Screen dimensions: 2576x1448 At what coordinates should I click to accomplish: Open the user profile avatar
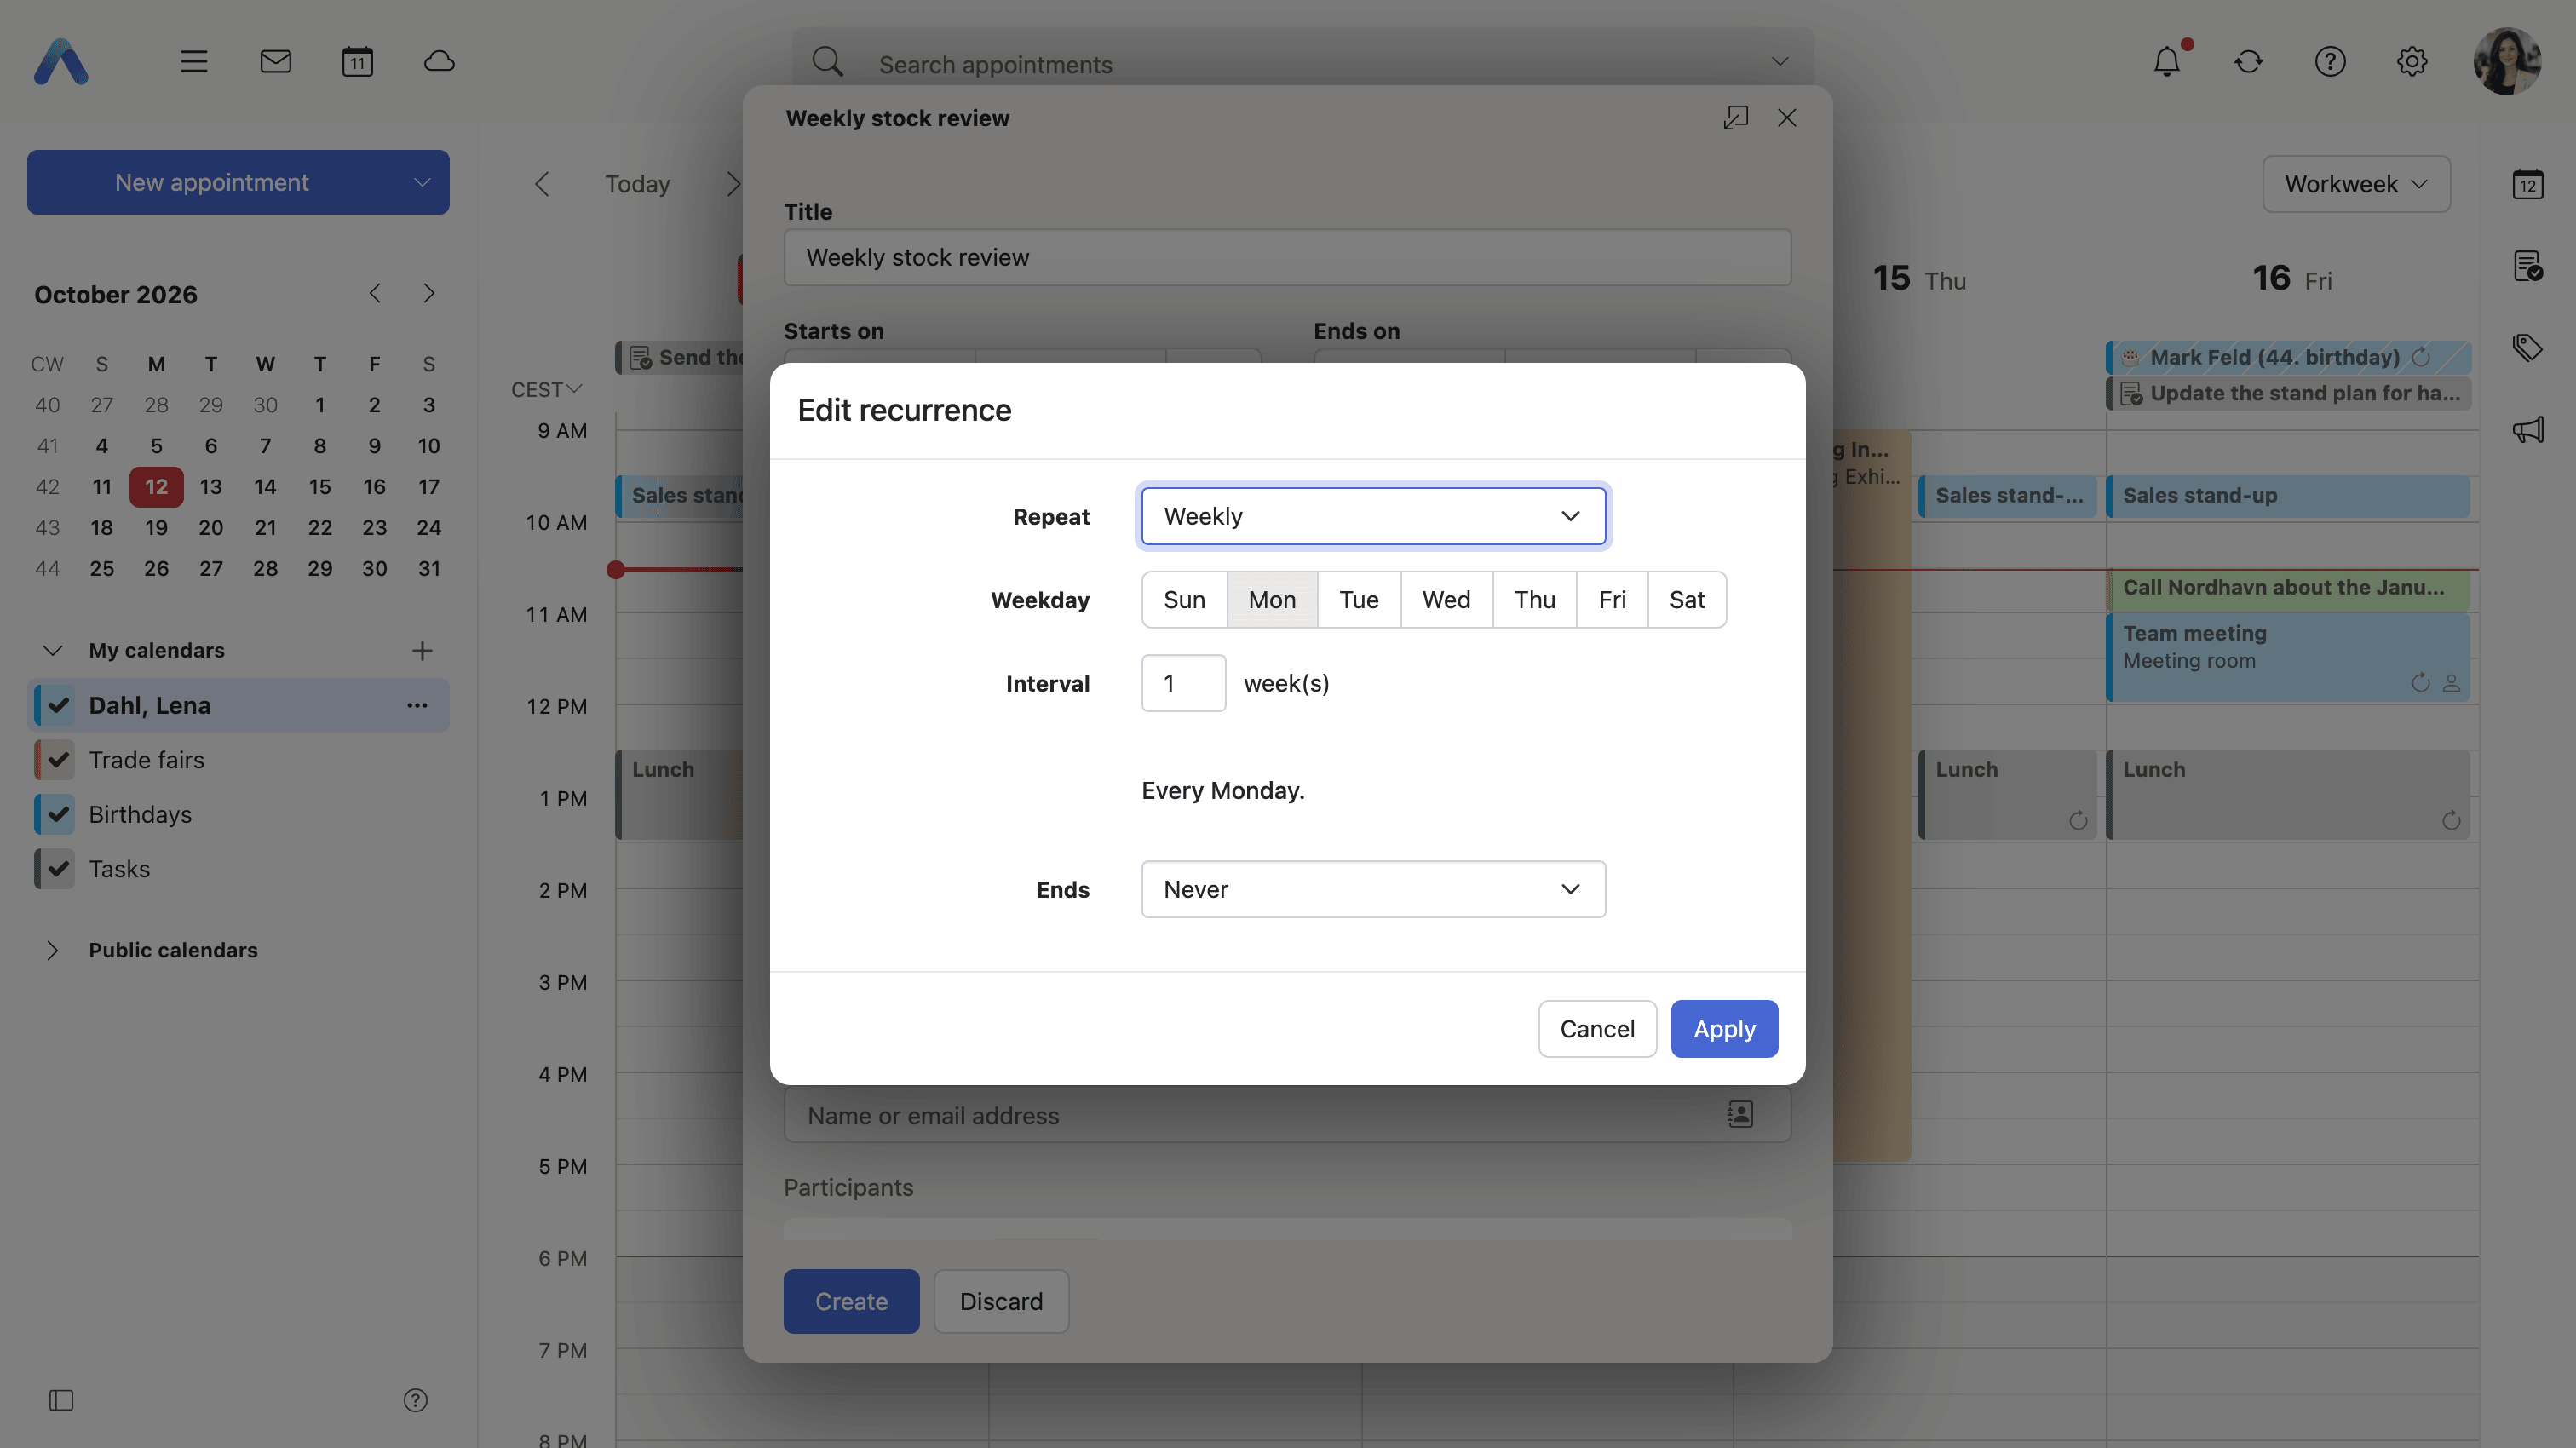(x=2507, y=62)
